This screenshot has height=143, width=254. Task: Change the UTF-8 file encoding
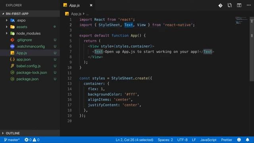pyautogui.click(x=182, y=140)
